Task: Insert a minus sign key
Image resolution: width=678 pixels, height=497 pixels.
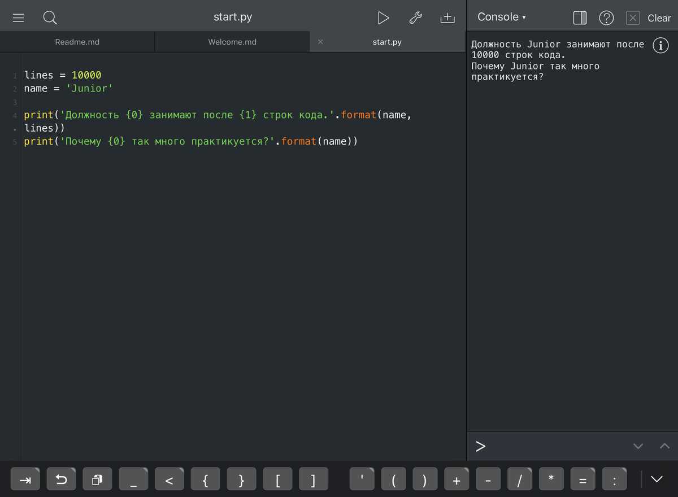Action: click(x=489, y=479)
